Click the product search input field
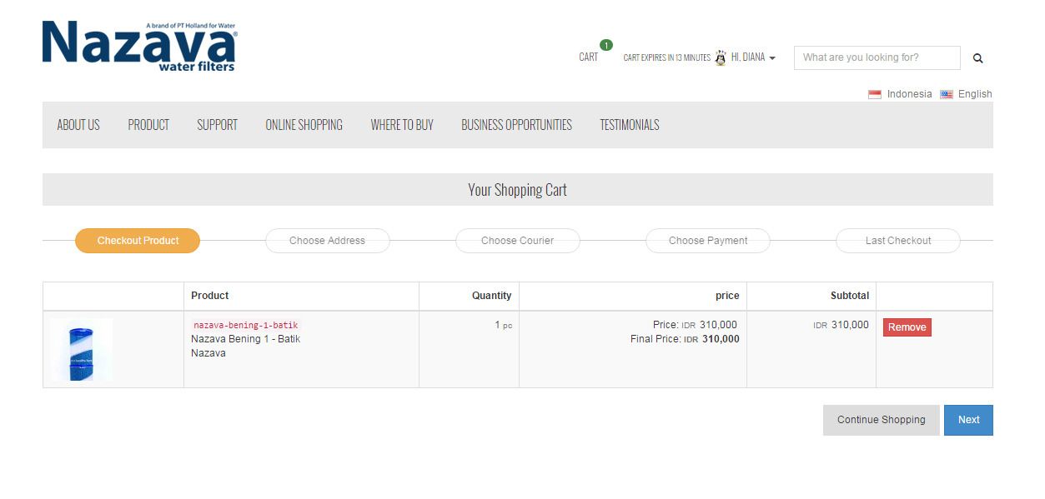The width and height of the screenshot is (1045, 499). [x=877, y=57]
